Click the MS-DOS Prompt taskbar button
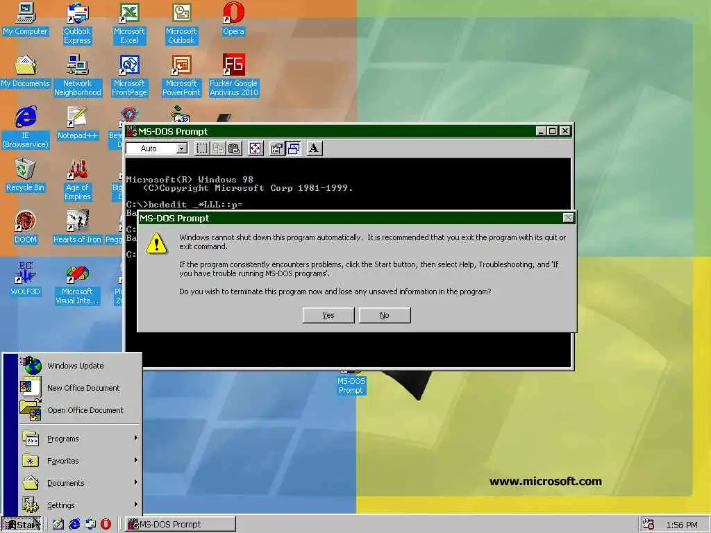The image size is (711, 533). (x=181, y=525)
